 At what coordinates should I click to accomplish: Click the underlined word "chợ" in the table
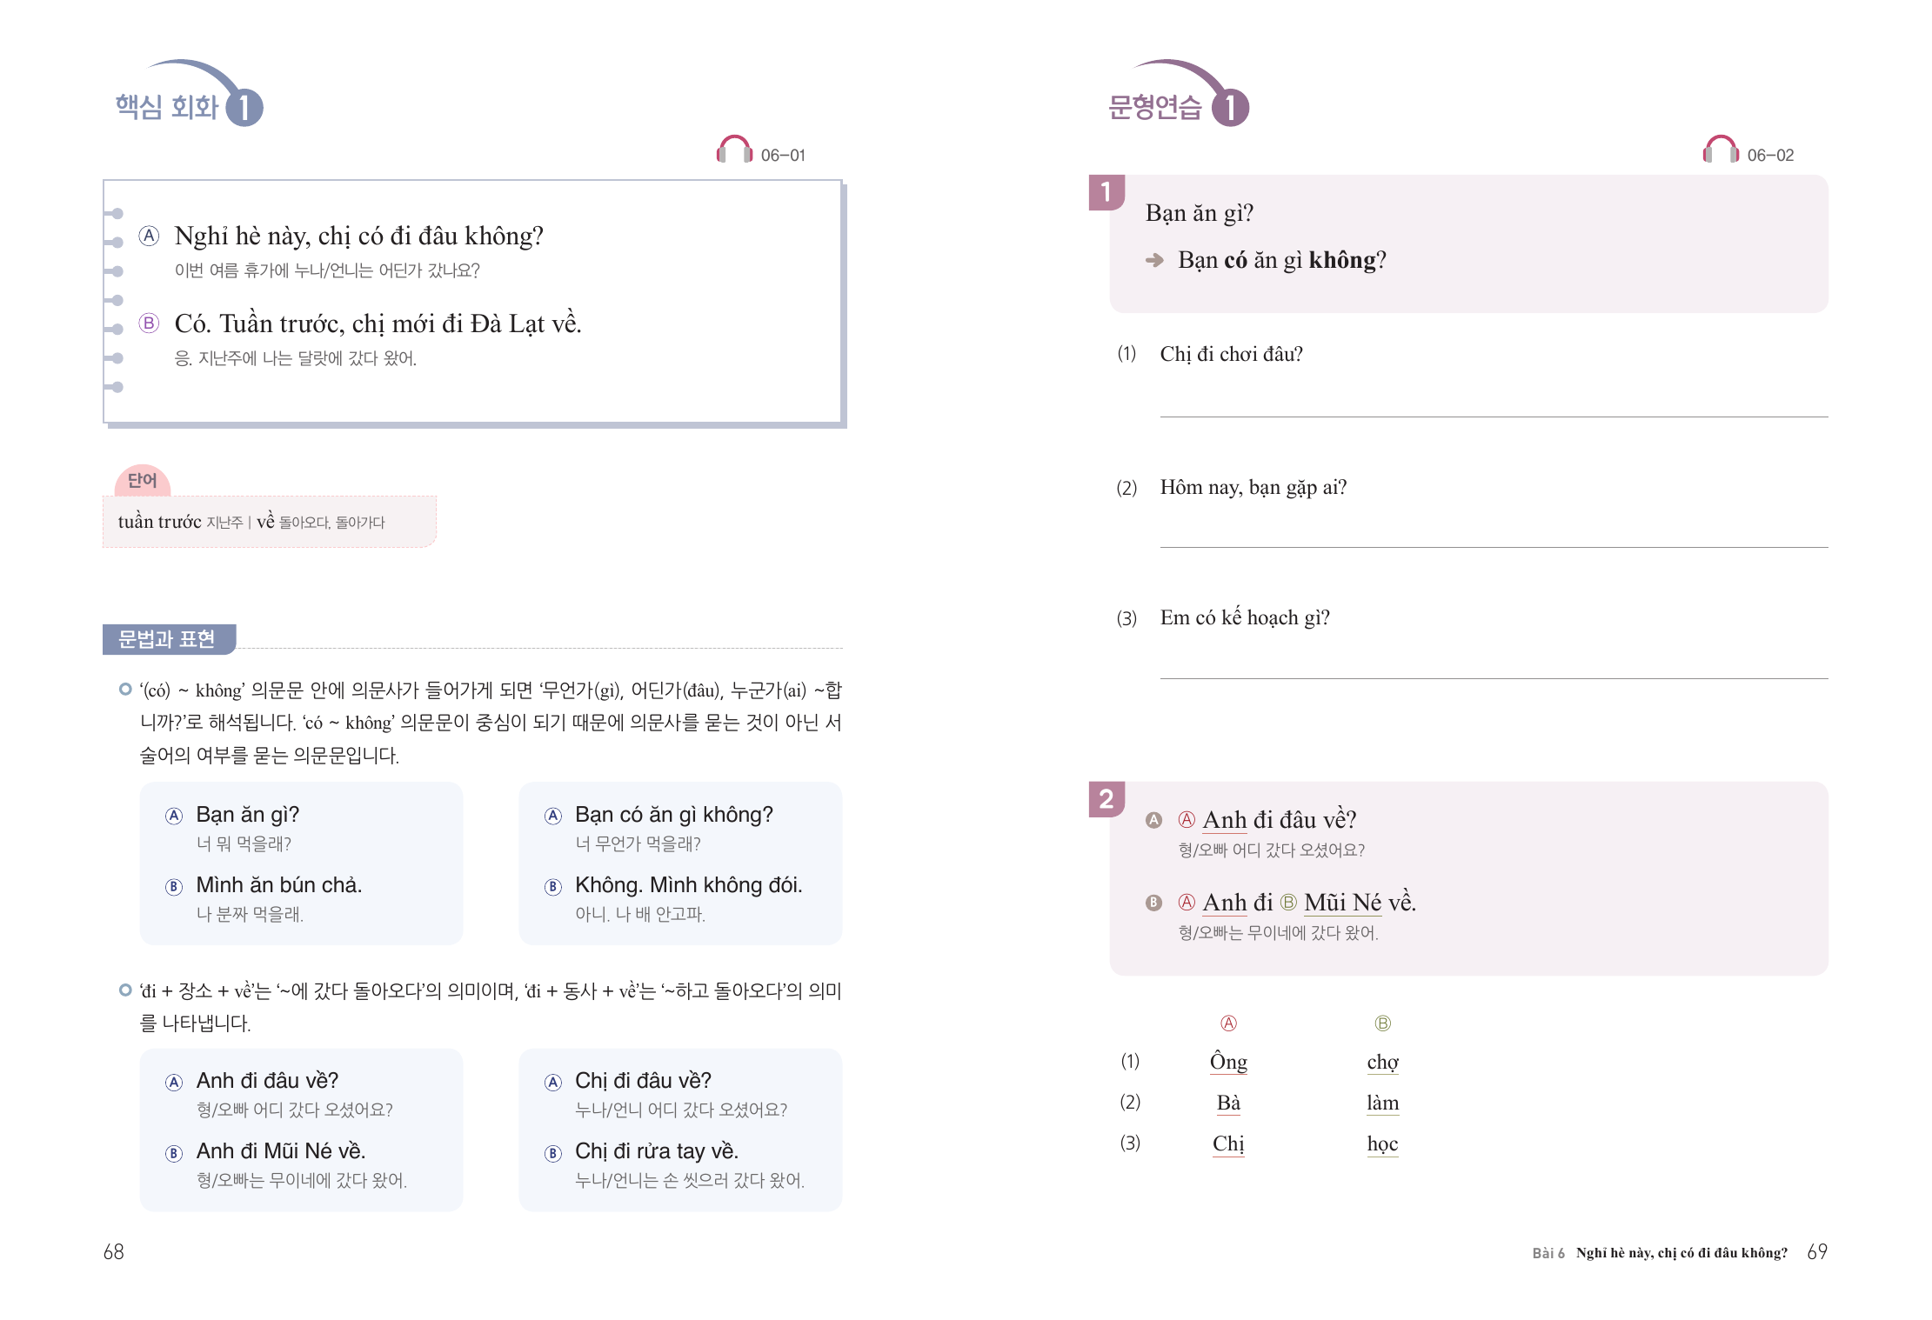[x=1382, y=1062]
